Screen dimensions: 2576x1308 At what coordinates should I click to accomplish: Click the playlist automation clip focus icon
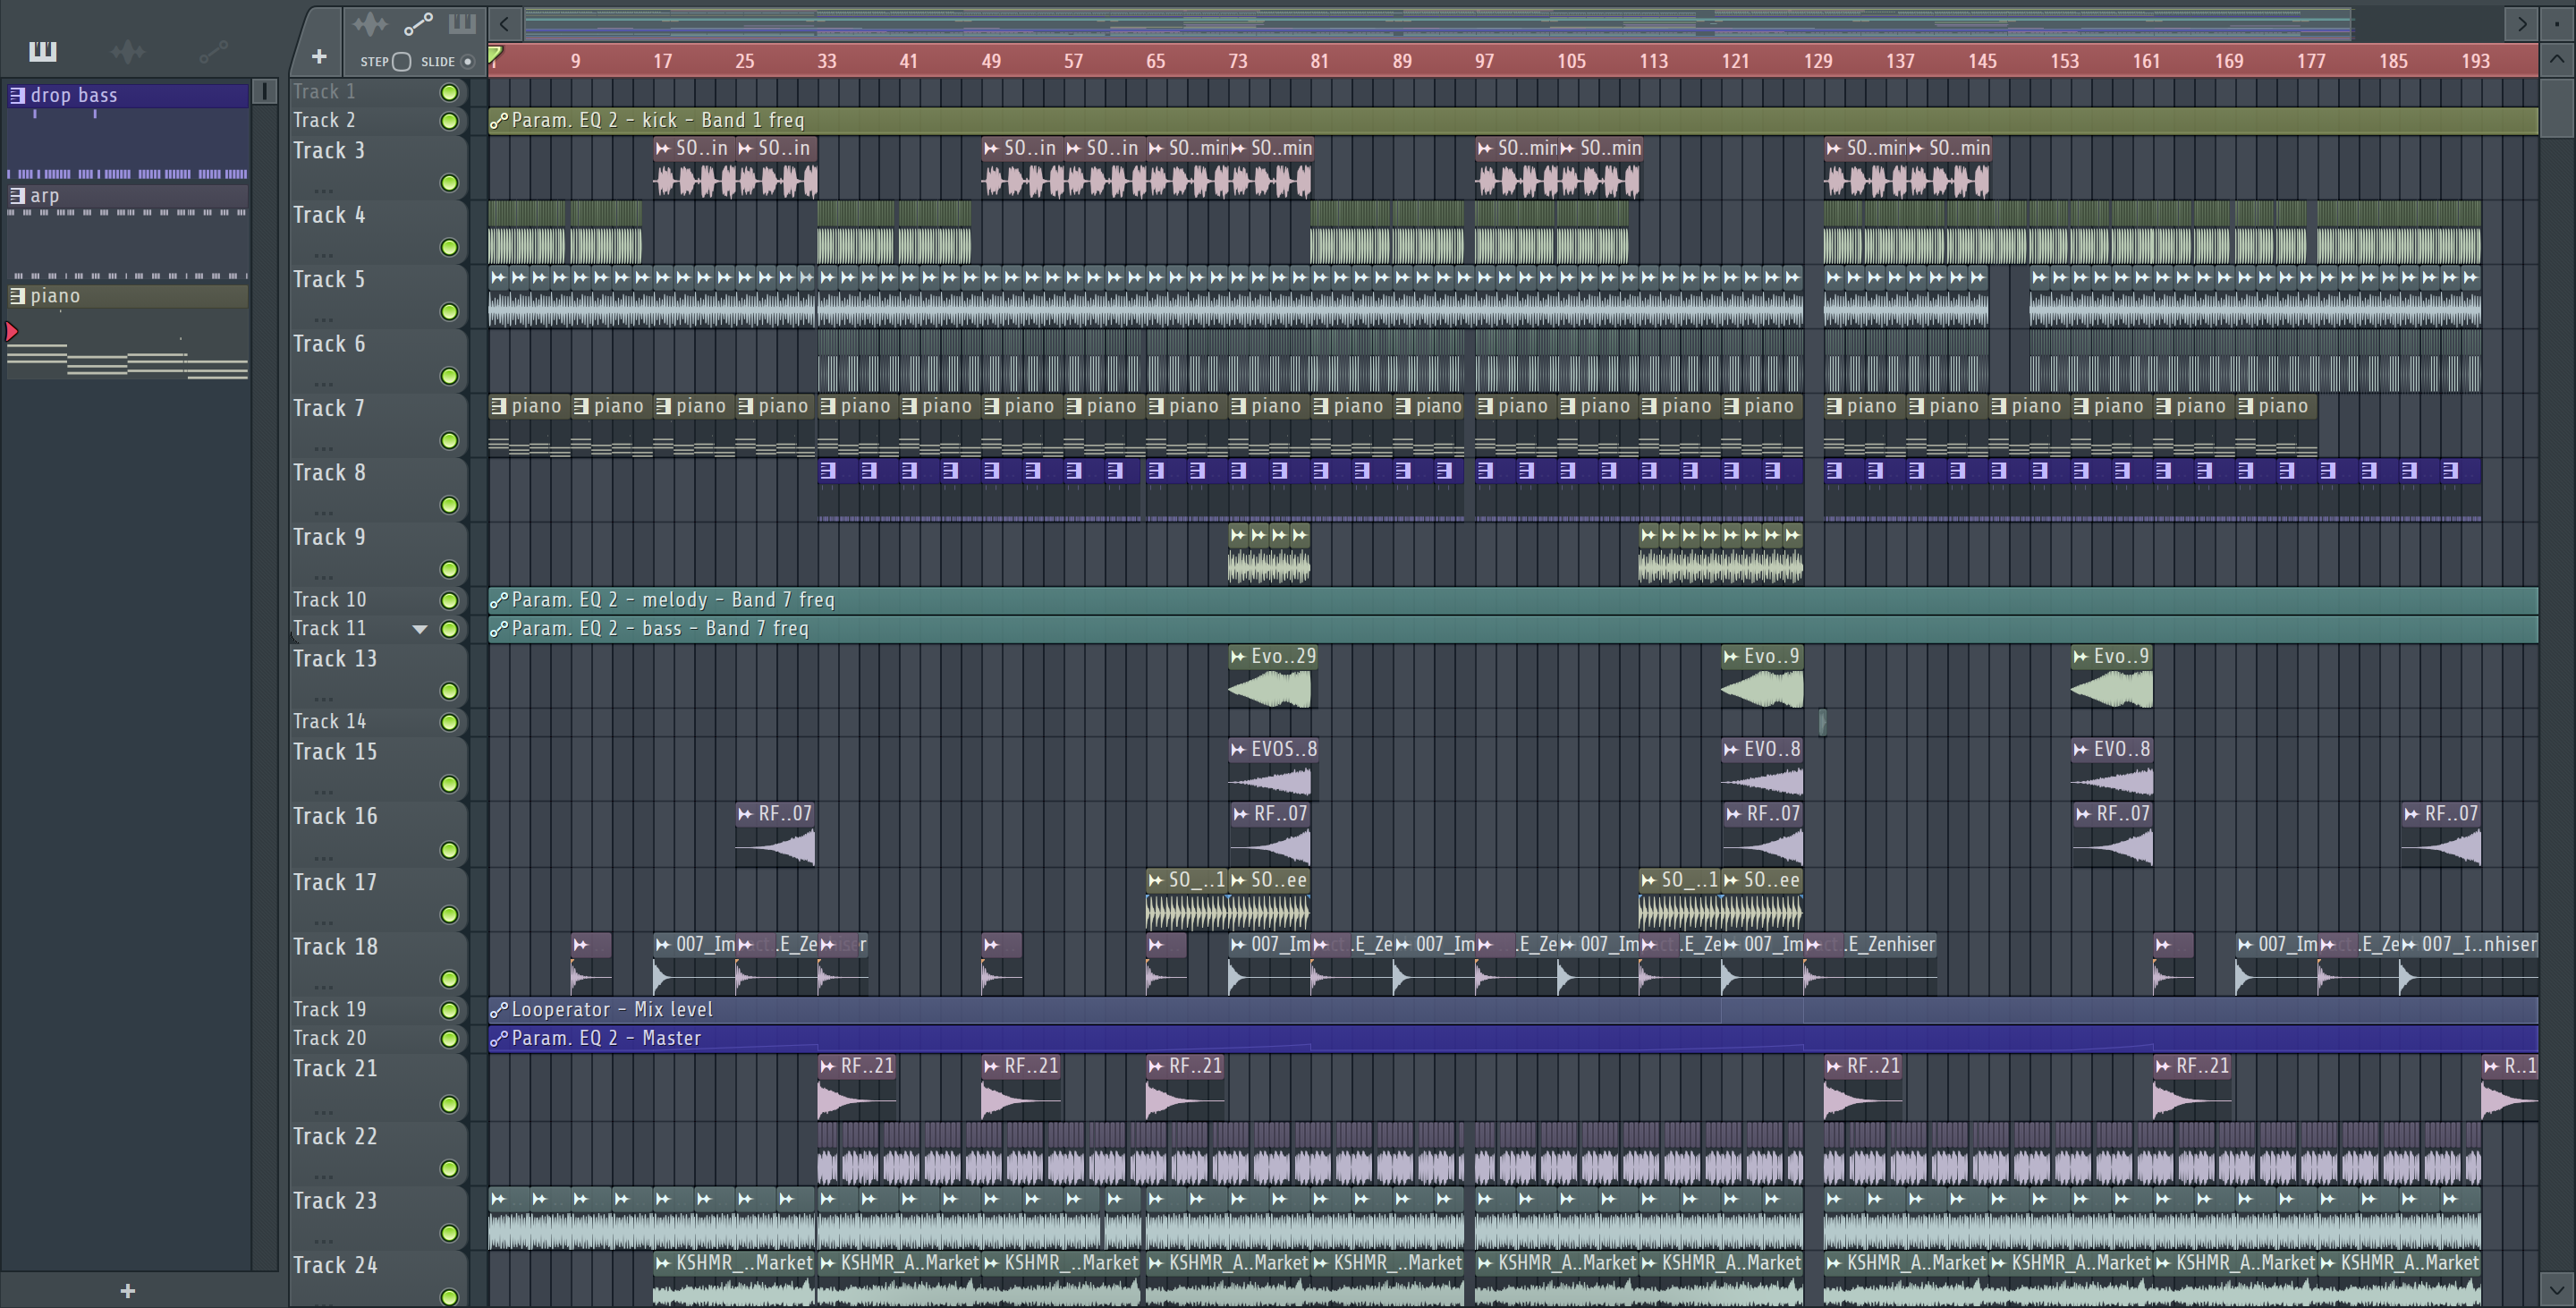pyautogui.click(x=418, y=24)
